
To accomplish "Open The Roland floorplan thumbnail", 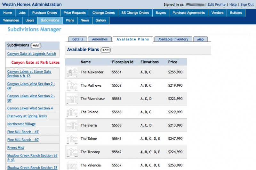I will [x=72, y=112].
